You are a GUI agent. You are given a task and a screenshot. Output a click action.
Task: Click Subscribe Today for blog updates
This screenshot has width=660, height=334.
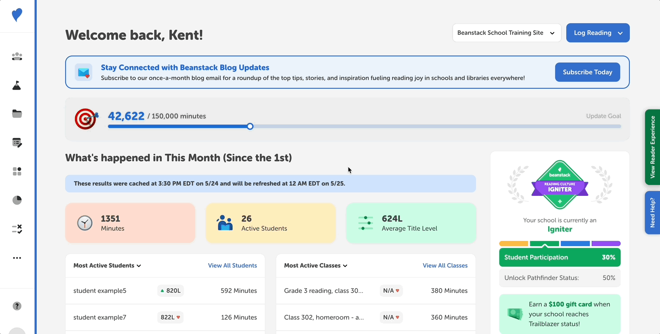tap(587, 72)
